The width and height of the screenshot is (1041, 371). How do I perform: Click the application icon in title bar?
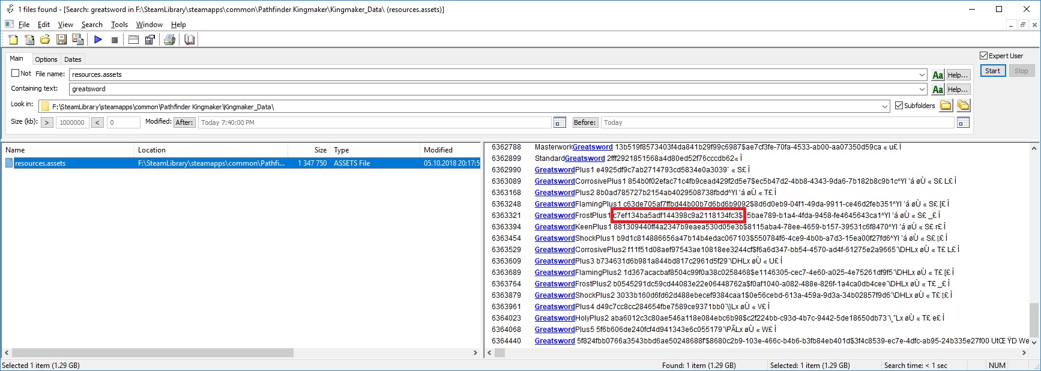(10, 9)
